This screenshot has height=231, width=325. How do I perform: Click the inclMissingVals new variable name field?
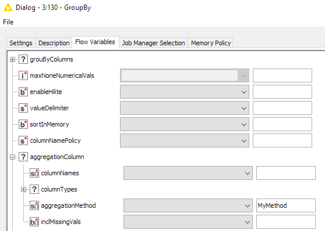286,222
